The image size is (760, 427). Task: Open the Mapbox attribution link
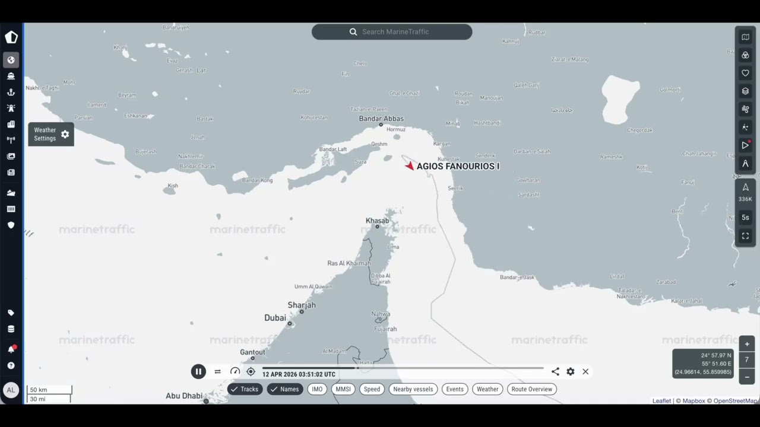[x=693, y=401]
